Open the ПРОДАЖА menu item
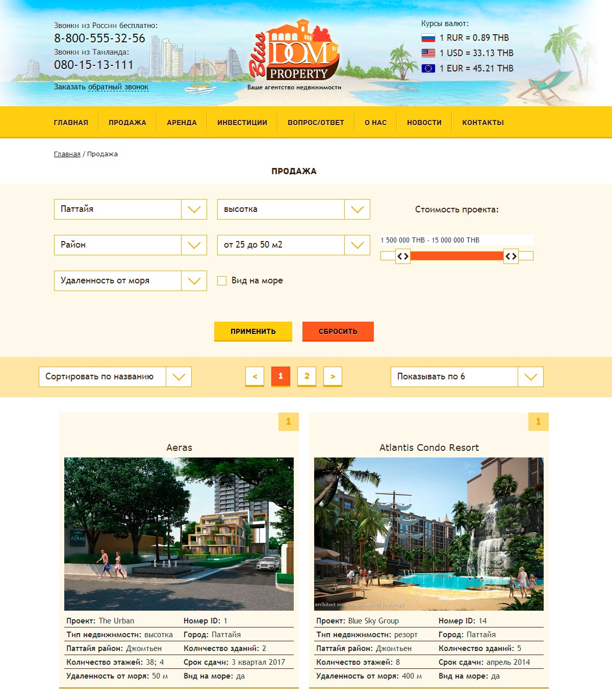 click(x=127, y=123)
